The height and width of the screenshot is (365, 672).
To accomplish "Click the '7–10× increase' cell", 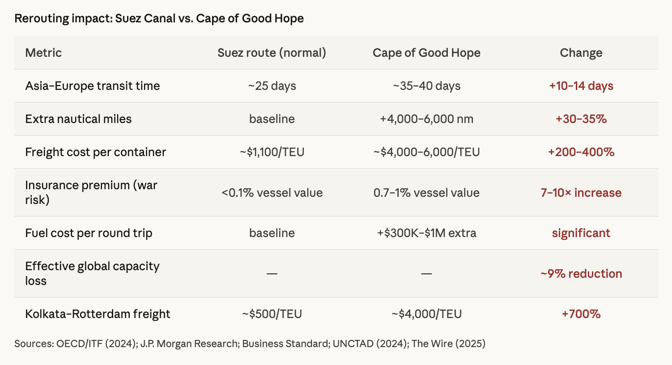I will [x=581, y=193].
